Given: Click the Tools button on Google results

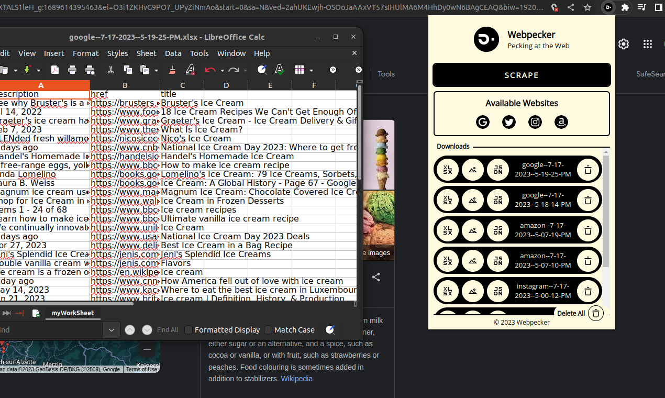Looking at the screenshot, I should 386,74.
